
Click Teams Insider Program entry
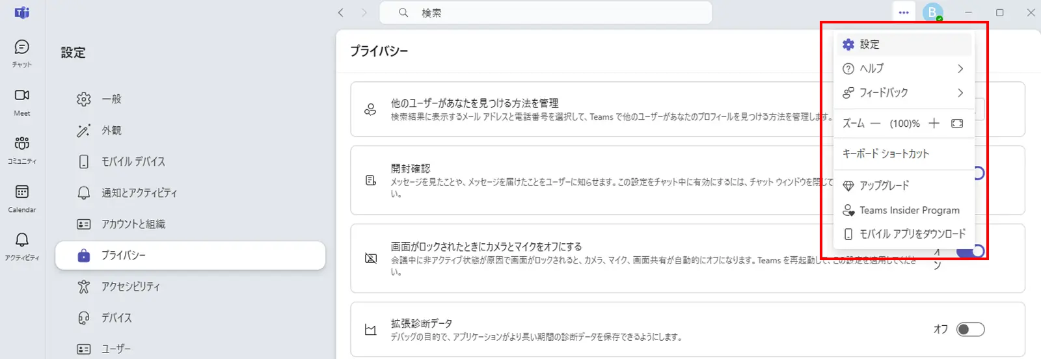click(x=909, y=210)
